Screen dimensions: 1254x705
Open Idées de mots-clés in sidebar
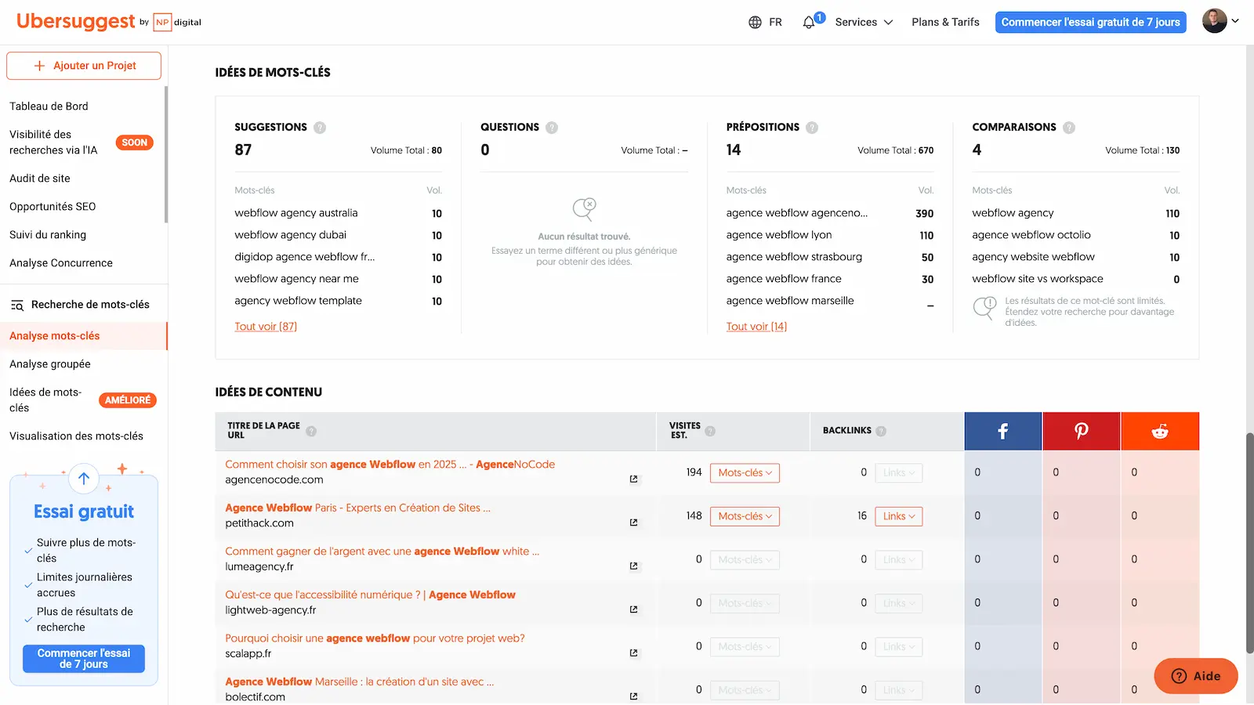coord(45,400)
